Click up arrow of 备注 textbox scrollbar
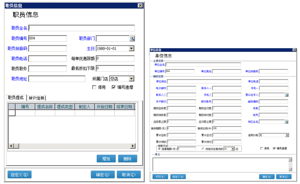 pyautogui.click(x=290, y=160)
